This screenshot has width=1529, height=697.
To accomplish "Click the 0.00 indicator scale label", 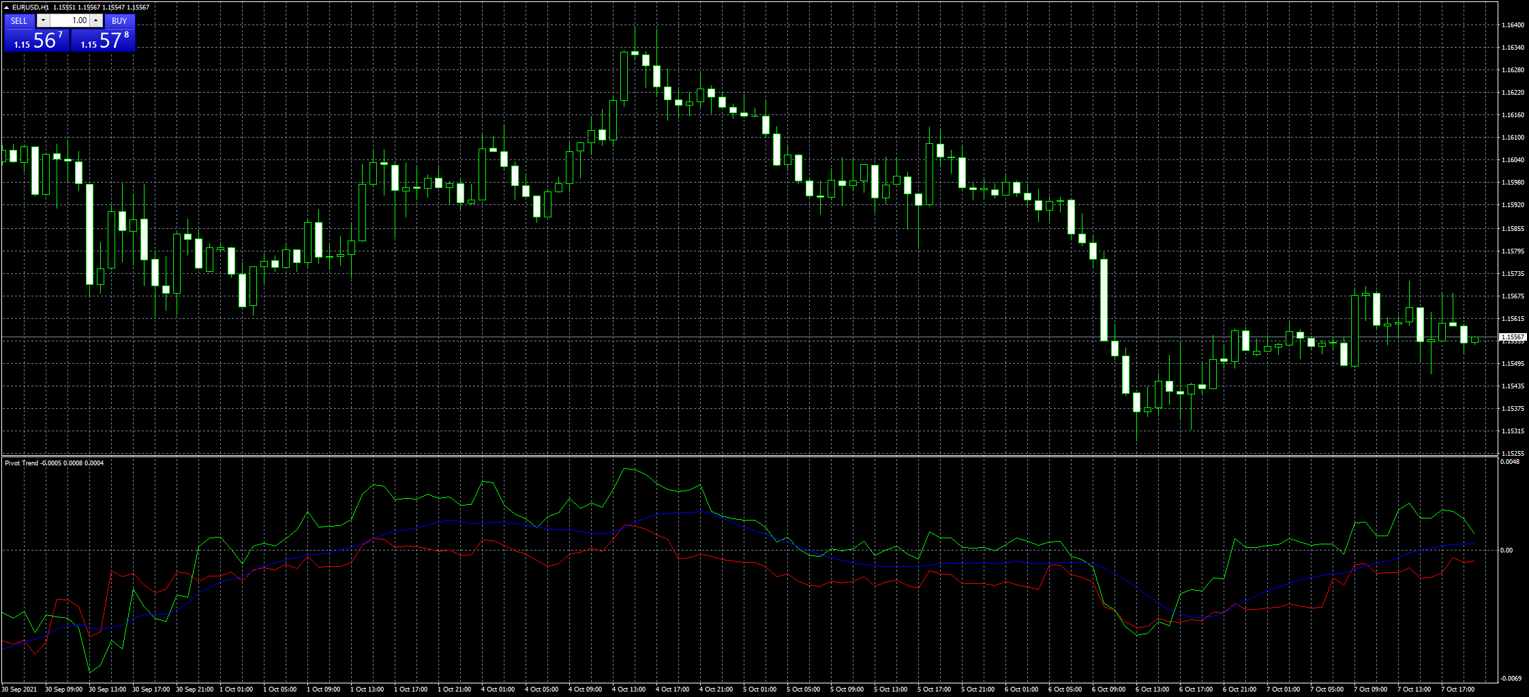I will coord(1507,550).
